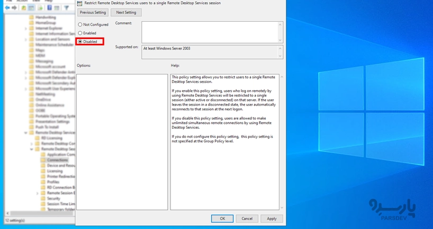Click the Up one level folder icon
Screen dimensions: 433x229
24,8
